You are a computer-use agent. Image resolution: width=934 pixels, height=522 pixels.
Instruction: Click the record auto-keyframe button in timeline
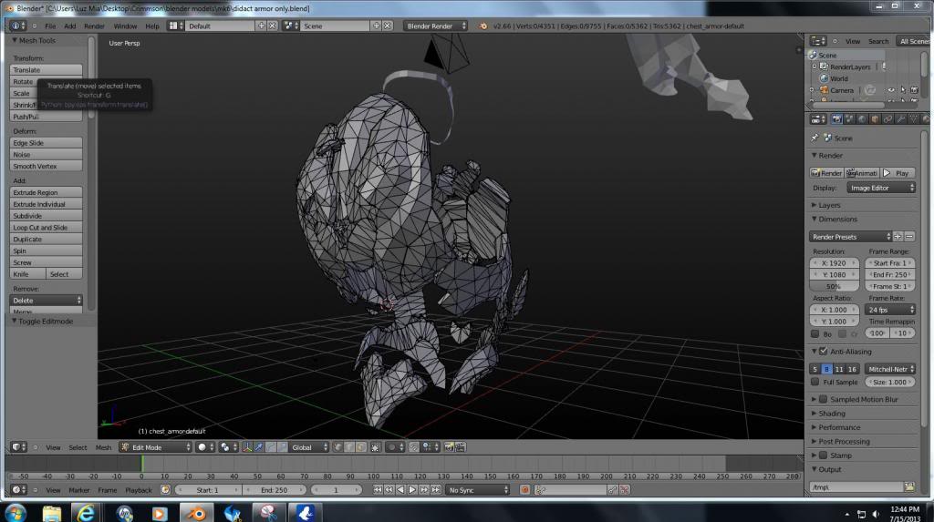(x=524, y=490)
